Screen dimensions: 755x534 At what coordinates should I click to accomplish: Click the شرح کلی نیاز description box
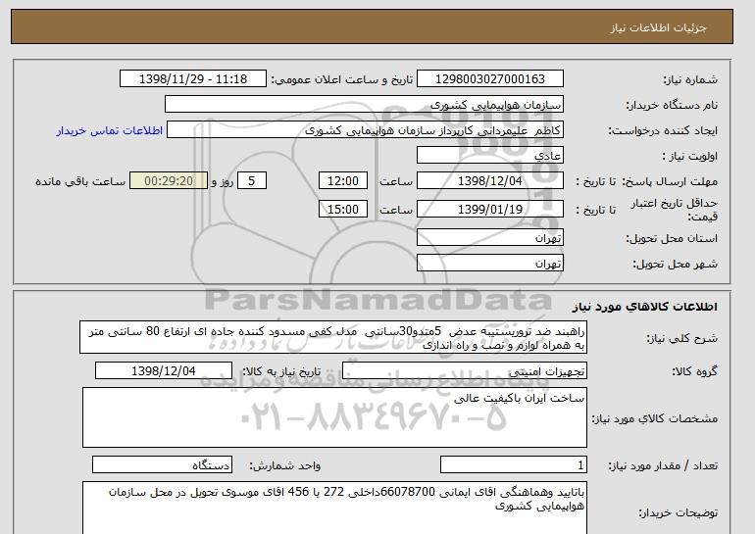click(x=333, y=338)
